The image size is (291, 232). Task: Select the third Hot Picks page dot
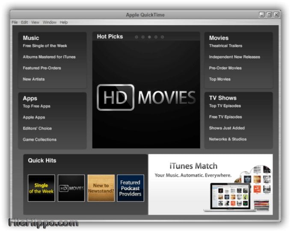149,37
